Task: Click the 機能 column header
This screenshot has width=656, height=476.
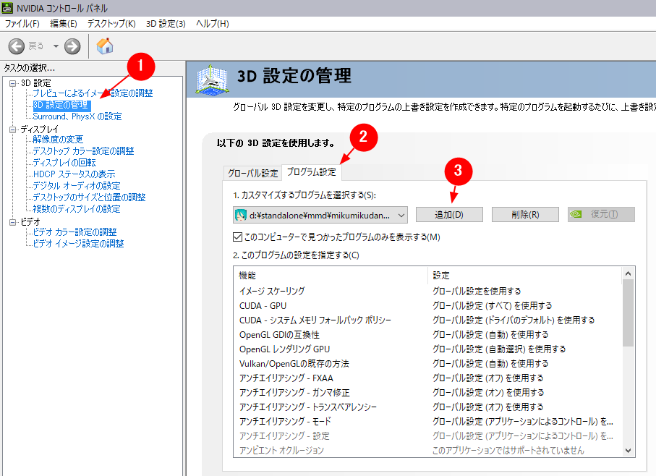Action: pos(331,275)
